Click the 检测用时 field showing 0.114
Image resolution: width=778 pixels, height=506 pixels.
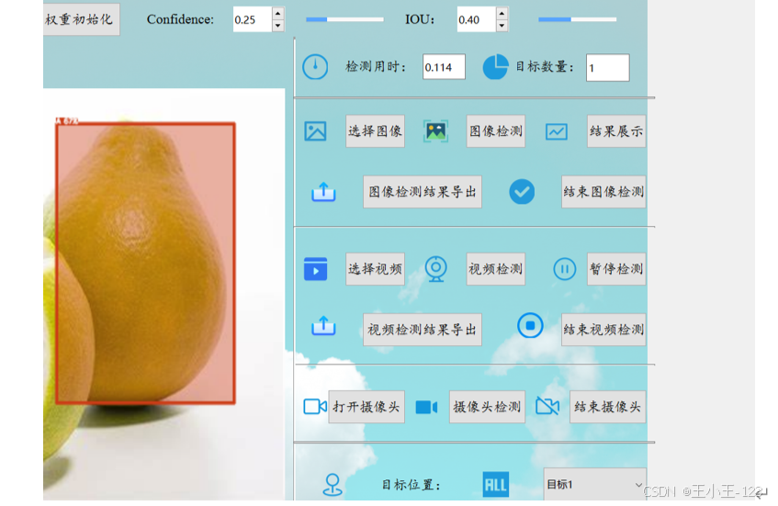tap(444, 67)
